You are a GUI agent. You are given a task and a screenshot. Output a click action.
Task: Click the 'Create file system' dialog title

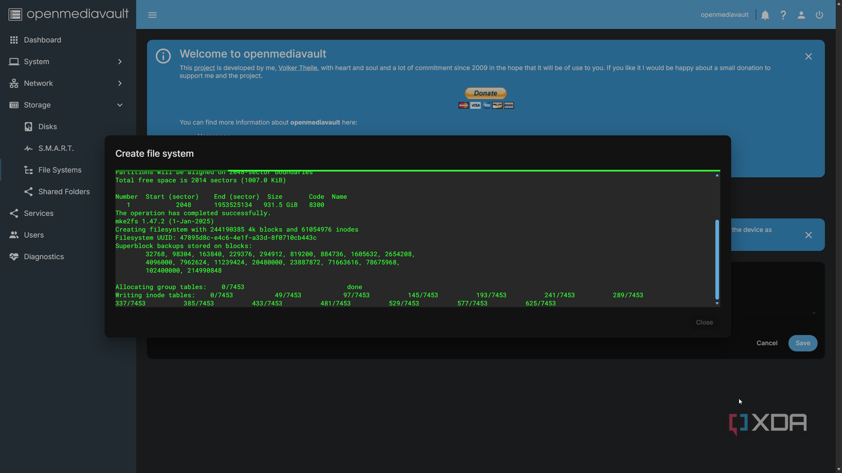pyautogui.click(x=154, y=154)
